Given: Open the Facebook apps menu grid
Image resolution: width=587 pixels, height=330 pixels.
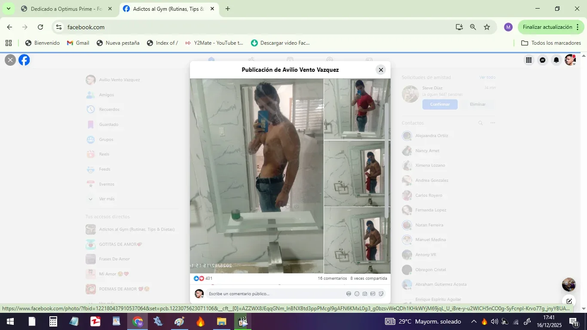Looking at the screenshot, I should click(x=529, y=60).
